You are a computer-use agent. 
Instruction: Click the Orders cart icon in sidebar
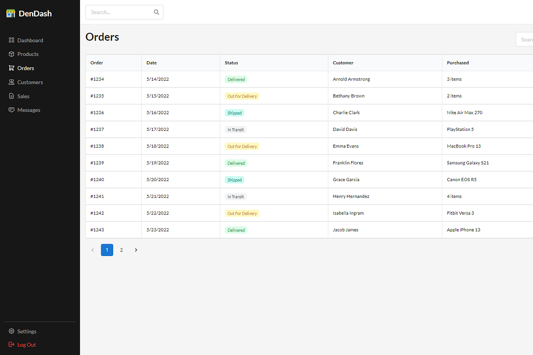click(12, 68)
